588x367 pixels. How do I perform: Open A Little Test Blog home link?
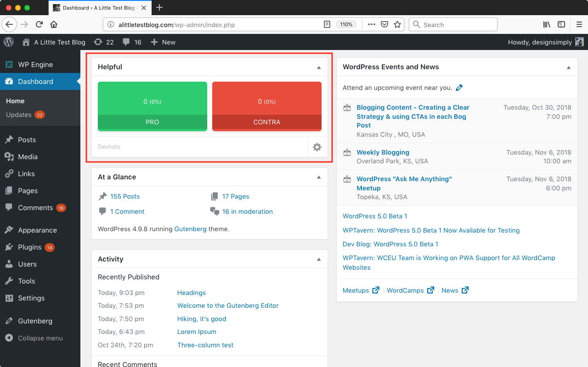coord(54,42)
